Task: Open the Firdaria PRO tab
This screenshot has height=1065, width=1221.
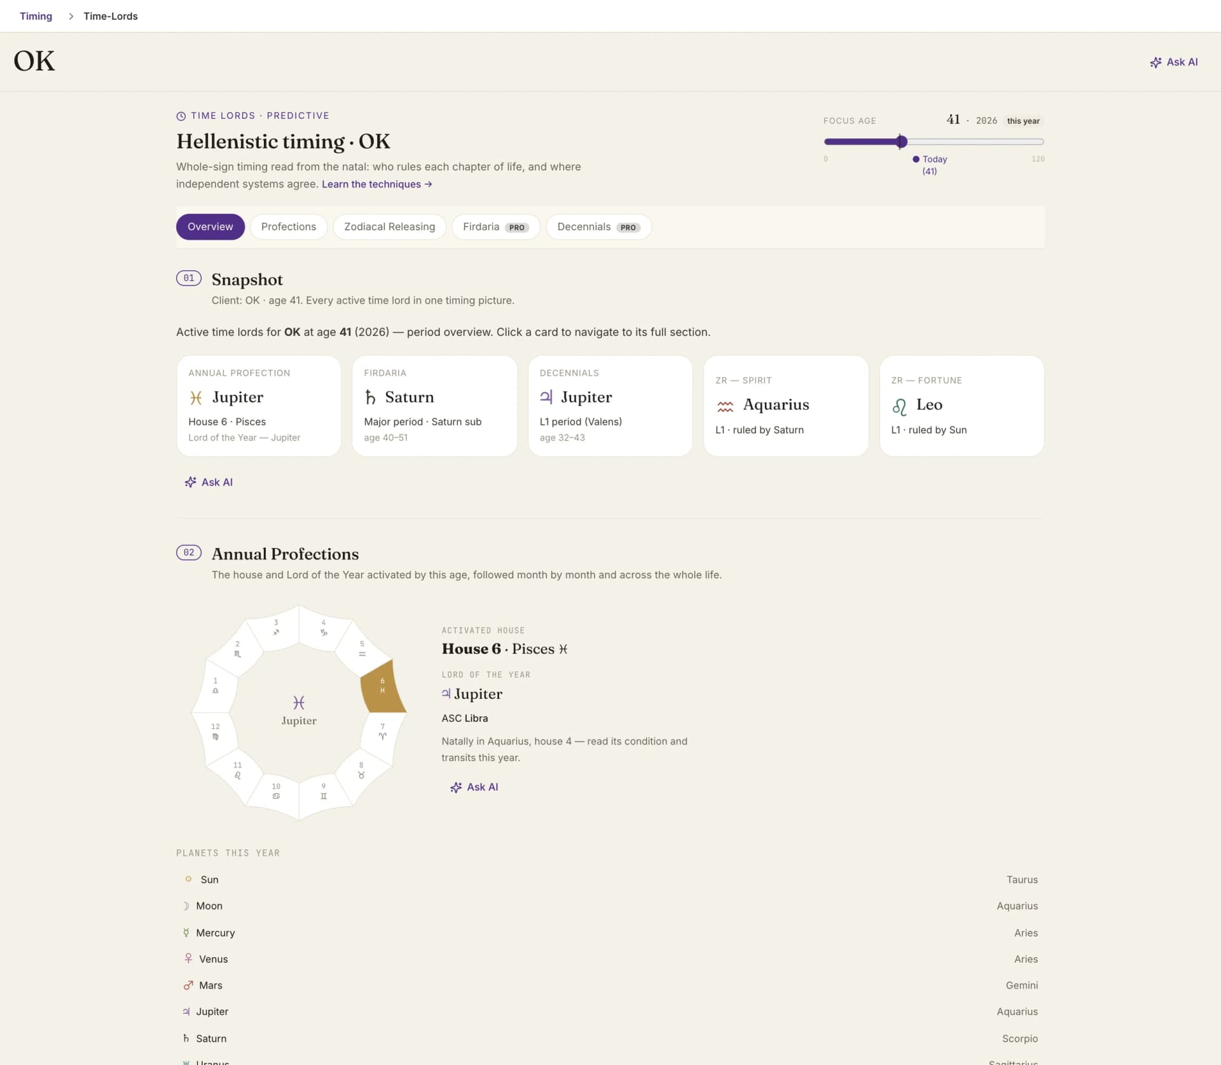Action: [x=496, y=227]
